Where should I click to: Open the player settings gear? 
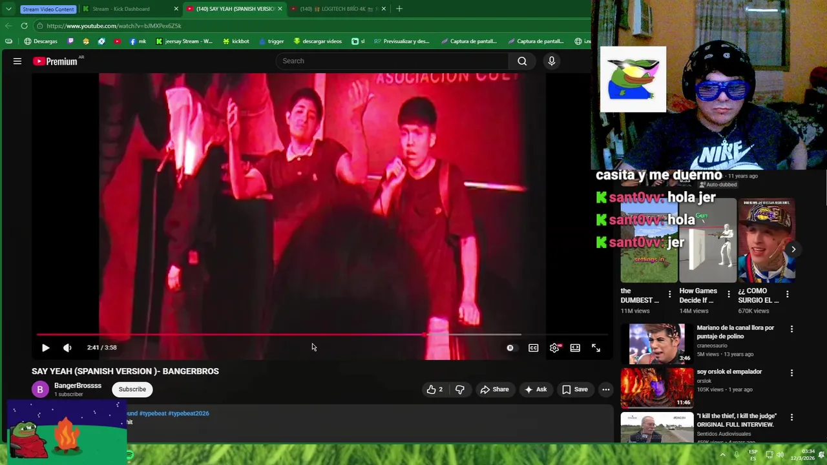pos(554,347)
